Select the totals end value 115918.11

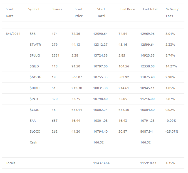click(148, 163)
